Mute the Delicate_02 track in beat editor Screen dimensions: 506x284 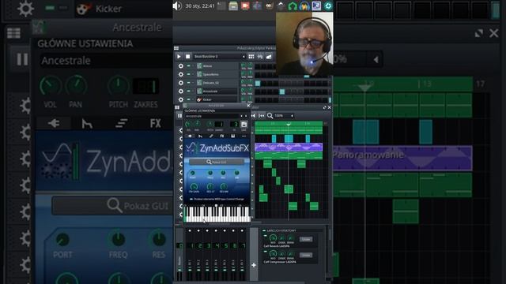coord(188,83)
